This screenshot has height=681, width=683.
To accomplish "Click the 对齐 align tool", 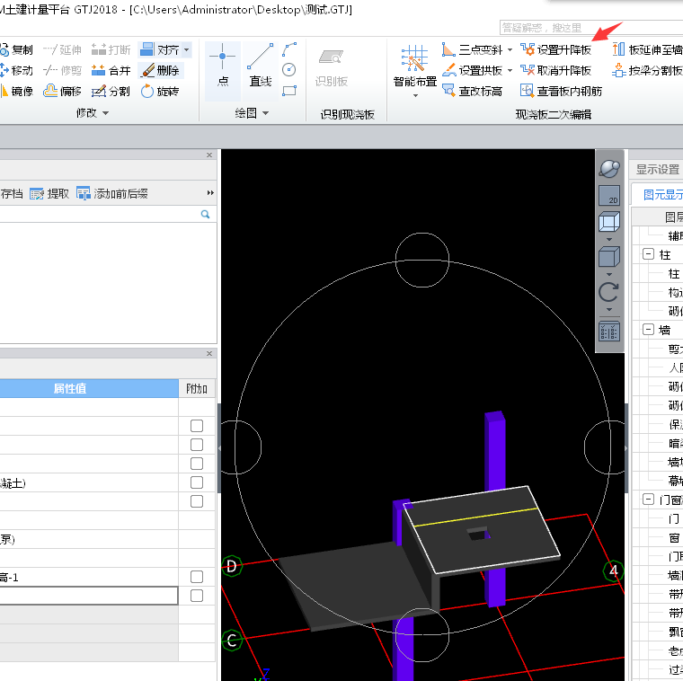I will (x=159, y=50).
